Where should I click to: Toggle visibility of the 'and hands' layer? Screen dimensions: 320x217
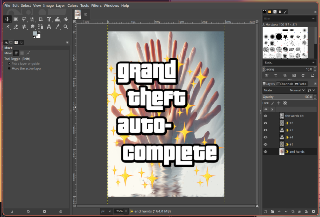pyautogui.click(x=265, y=152)
